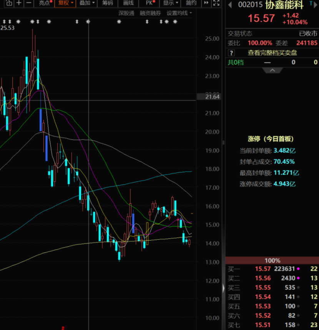
Task: Click the 100% buy ratio bar
Action: [272, 261]
